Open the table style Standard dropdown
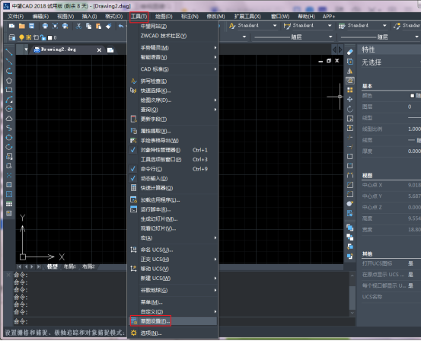This screenshot has height=341, width=421. (x=384, y=26)
